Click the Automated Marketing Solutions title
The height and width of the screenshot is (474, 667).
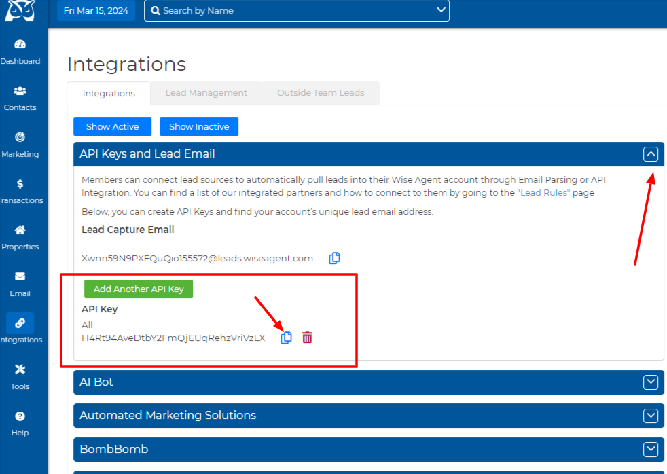click(168, 416)
